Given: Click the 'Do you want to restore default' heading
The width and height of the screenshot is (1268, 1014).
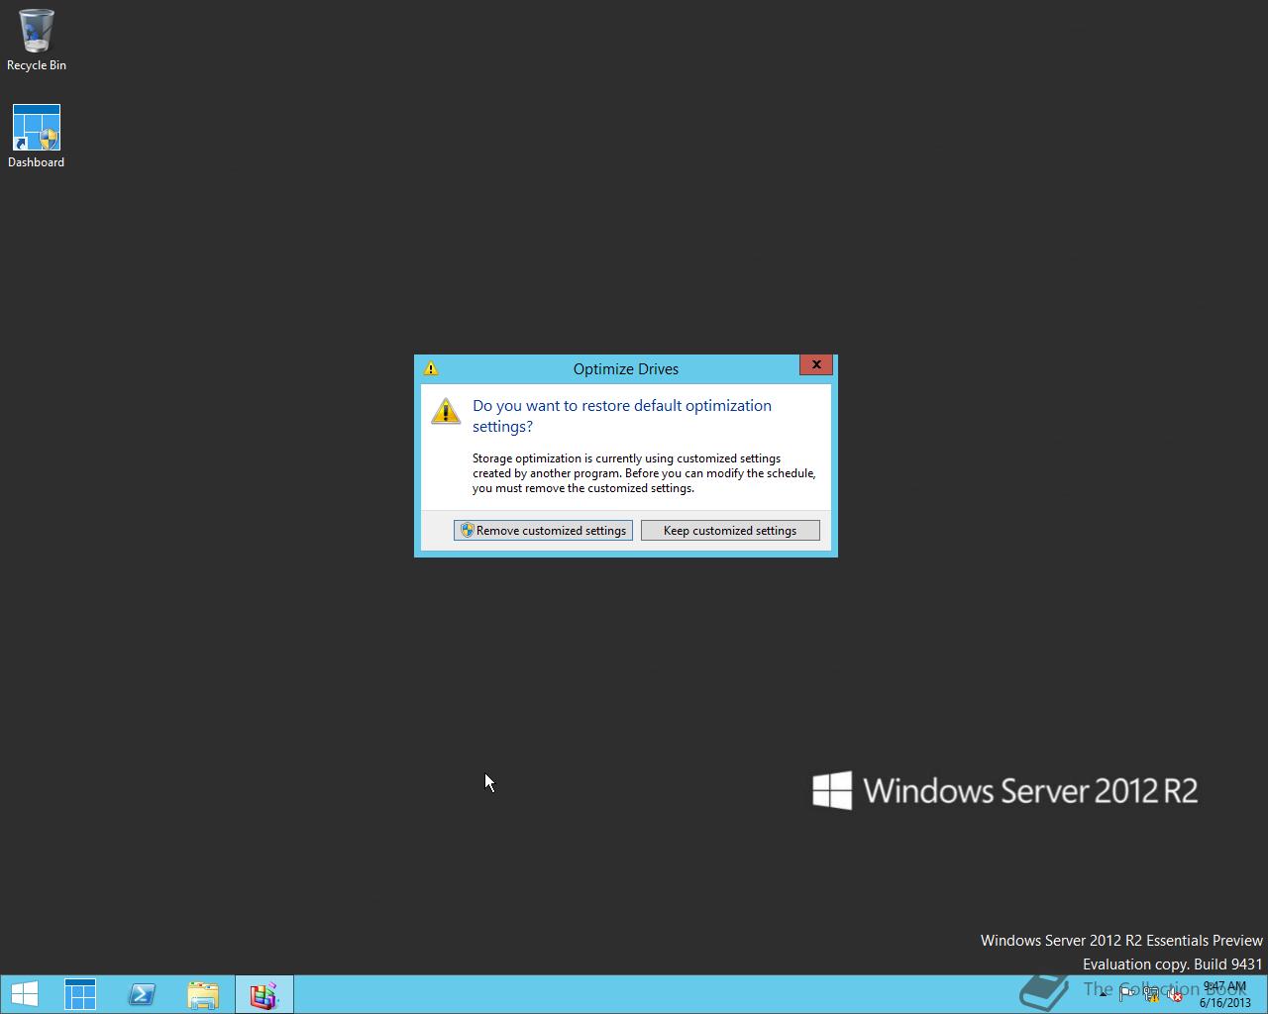Looking at the screenshot, I should pyautogui.click(x=622, y=416).
